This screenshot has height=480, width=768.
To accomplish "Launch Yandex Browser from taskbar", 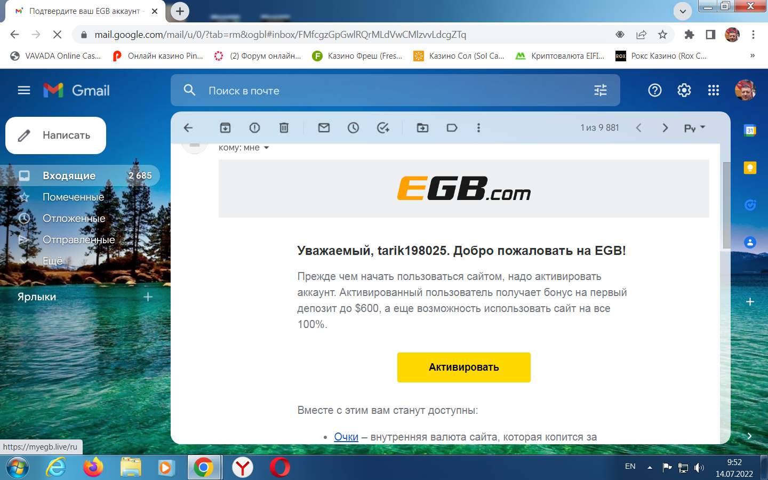I will 243,468.
